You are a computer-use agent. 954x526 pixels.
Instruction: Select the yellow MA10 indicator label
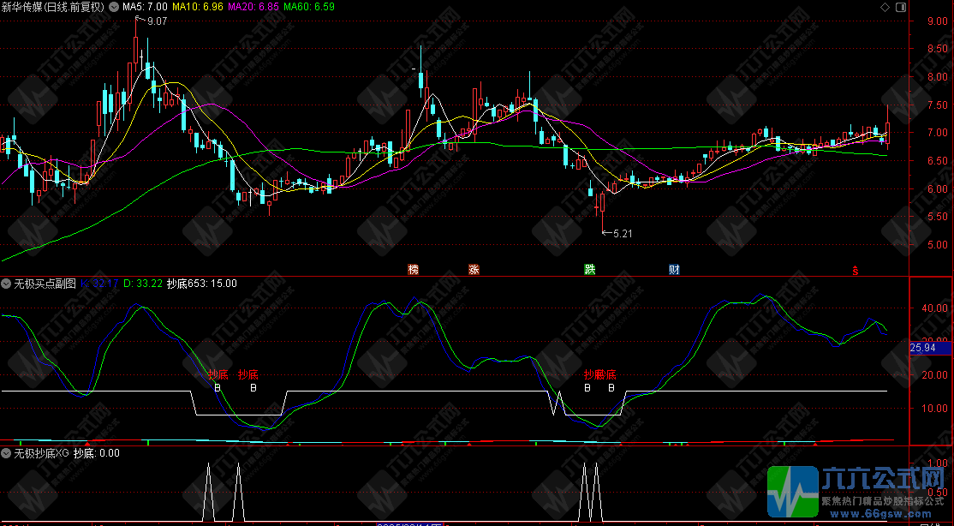pyautogui.click(x=198, y=7)
